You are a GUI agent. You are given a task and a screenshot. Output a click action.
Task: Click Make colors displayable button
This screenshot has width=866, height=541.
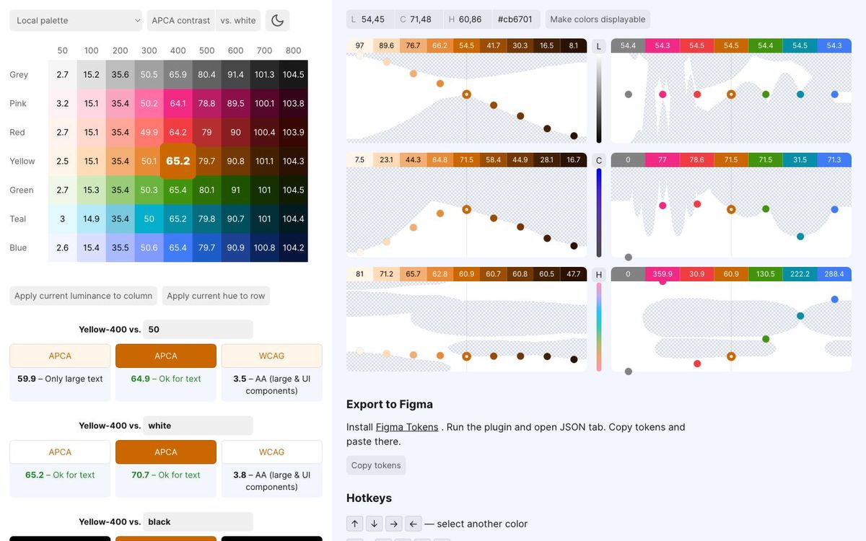coord(598,19)
